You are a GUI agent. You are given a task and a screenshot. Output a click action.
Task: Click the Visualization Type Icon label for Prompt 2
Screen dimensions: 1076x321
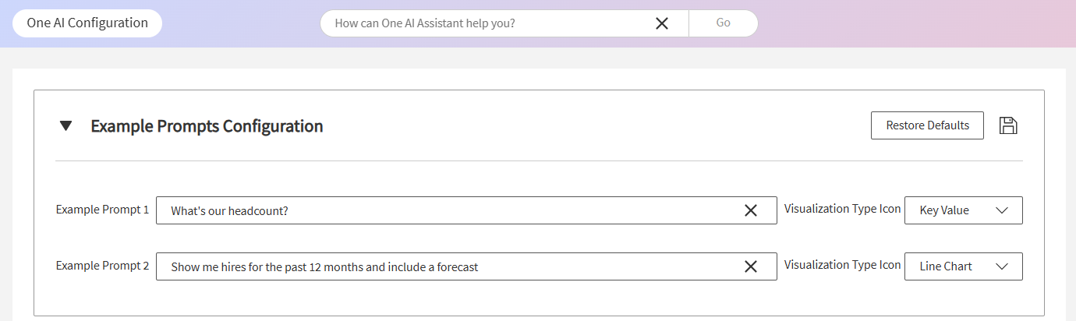[x=842, y=265]
